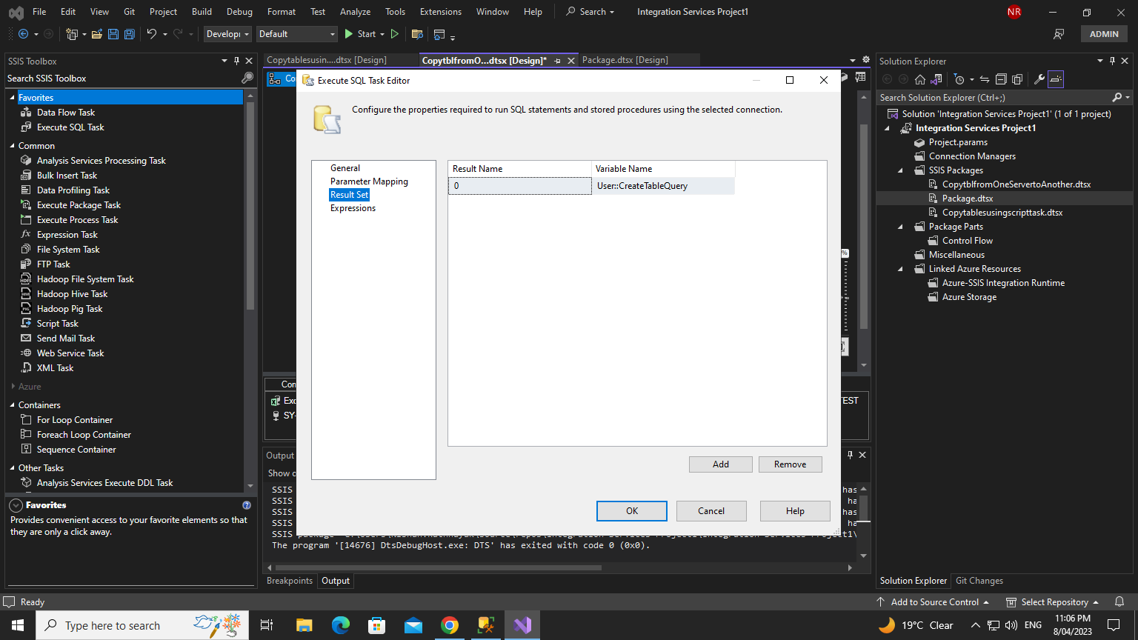The width and height of the screenshot is (1138, 640).
Task: Click the Preview Selected Items icon
Action: pos(1056,79)
